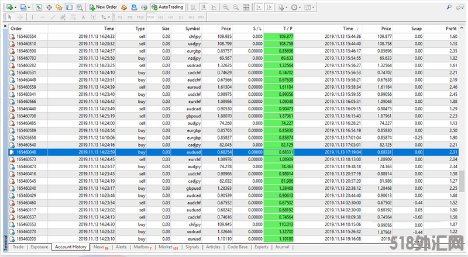468x257 pixels.
Task: Open the Market Watch window icon
Action: point(39,8)
